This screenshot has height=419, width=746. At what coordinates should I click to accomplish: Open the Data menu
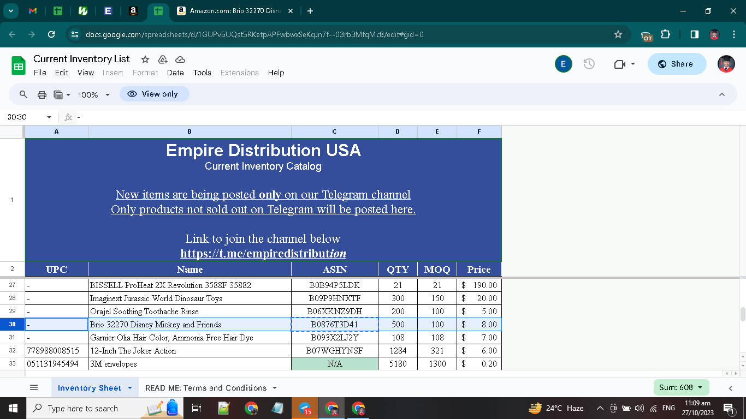pos(175,73)
